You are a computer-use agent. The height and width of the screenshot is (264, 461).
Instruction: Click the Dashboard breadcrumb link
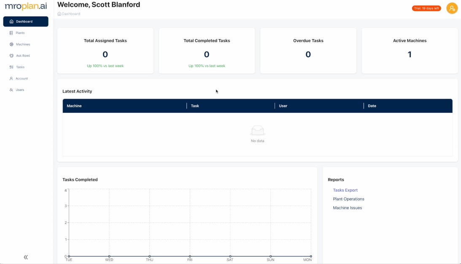pos(71,14)
